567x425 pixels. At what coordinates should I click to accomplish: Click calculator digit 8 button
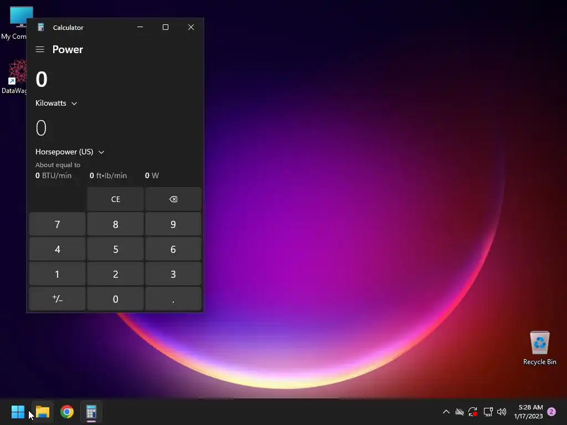coord(115,224)
